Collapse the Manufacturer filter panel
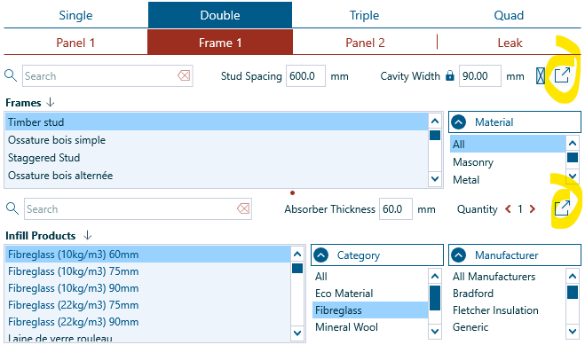Screen dimensions: 585x345 tap(459, 255)
